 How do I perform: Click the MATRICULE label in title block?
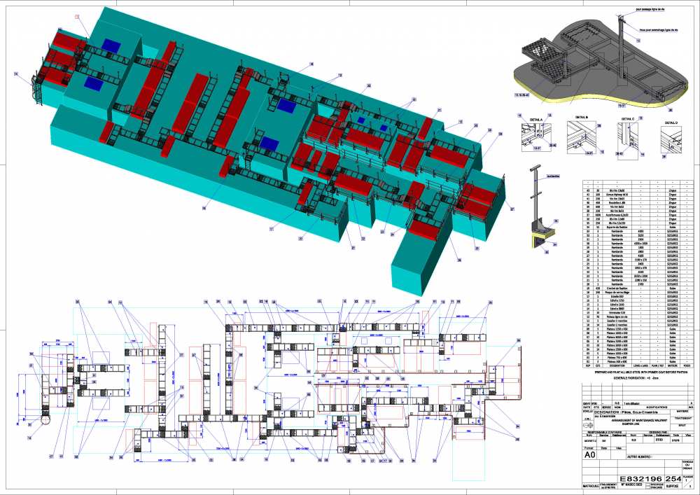click(591, 486)
